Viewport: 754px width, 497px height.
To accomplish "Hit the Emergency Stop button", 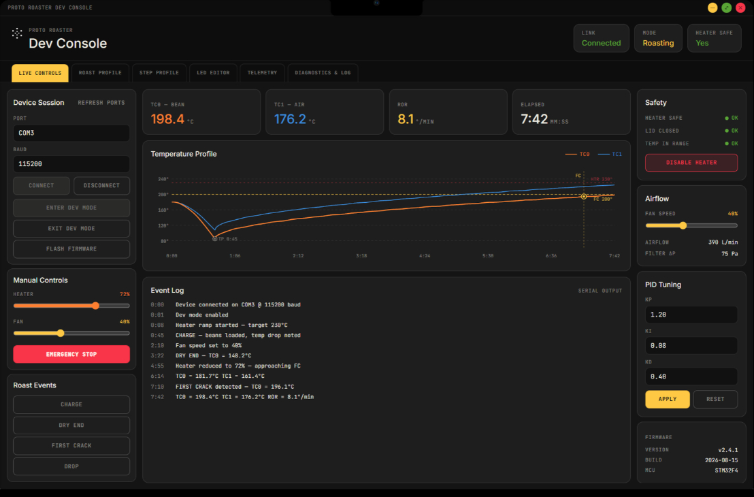I will point(71,354).
